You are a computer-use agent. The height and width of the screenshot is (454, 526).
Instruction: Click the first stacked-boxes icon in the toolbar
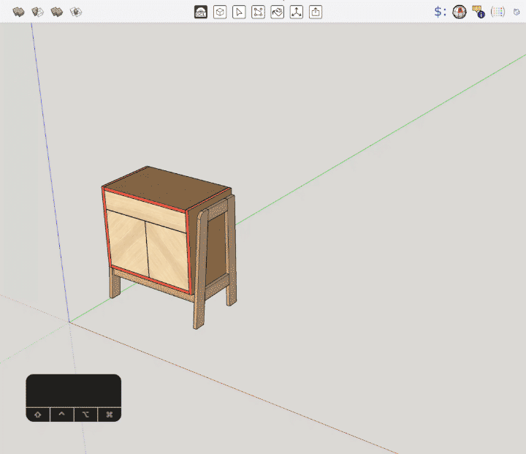click(x=18, y=12)
